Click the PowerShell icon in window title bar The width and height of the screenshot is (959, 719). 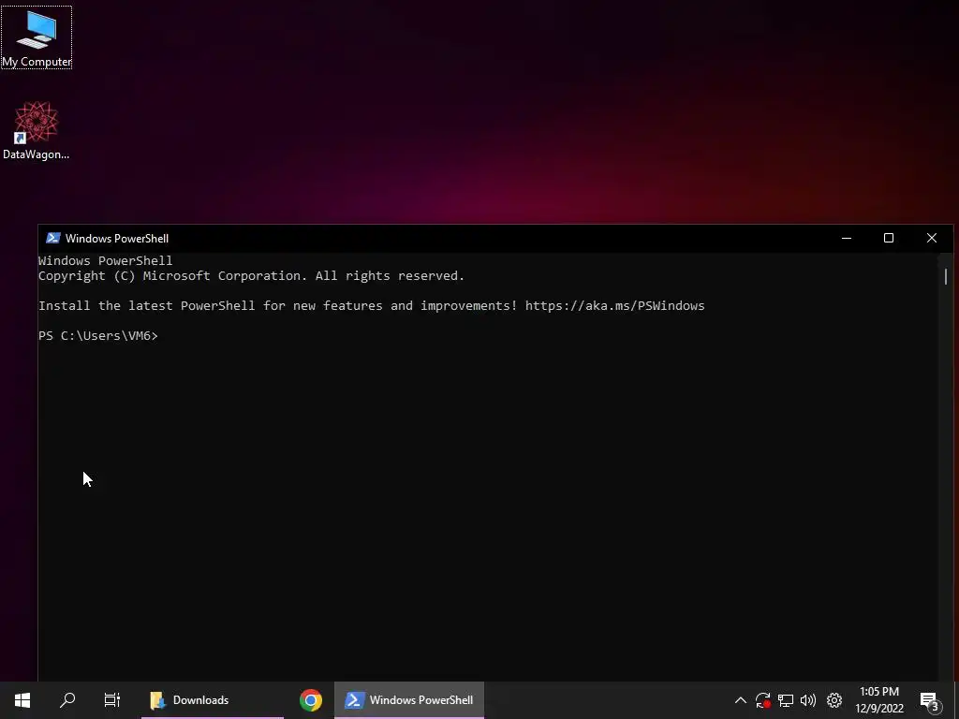coord(53,239)
